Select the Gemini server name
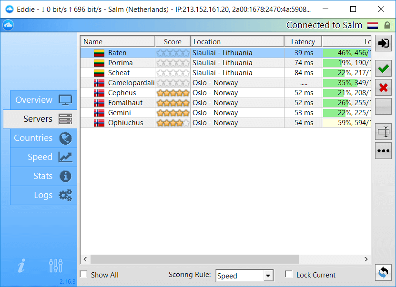The width and height of the screenshot is (396, 287). (x=120, y=113)
